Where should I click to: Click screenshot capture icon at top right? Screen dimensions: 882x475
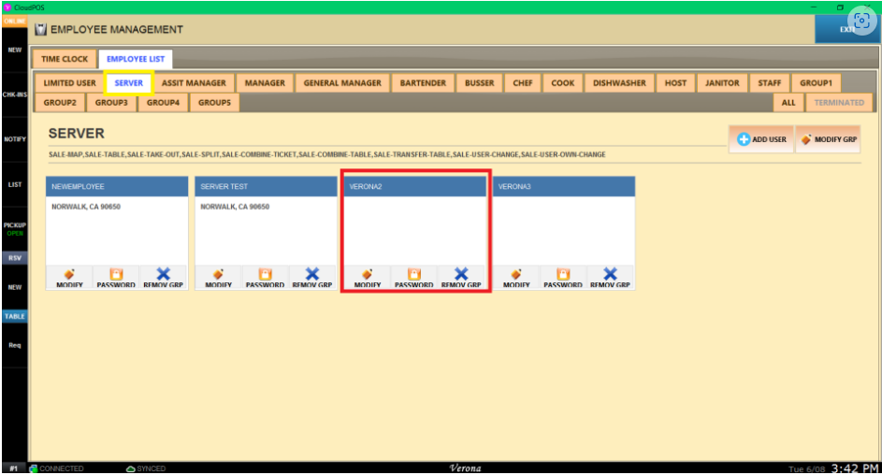pos(860,22)
